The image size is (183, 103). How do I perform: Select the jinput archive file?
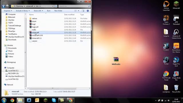click(x=34, y=21)
